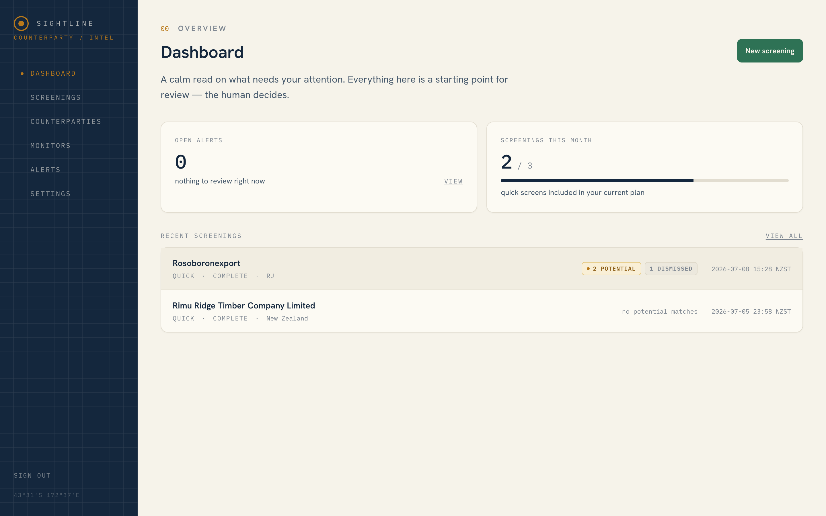The width and height of the screenshot is (826, 516).
Task: Start a New screening
Action: click(770, 51)
